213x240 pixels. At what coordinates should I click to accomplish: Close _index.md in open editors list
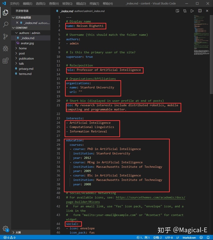click(x=17, y=23)
